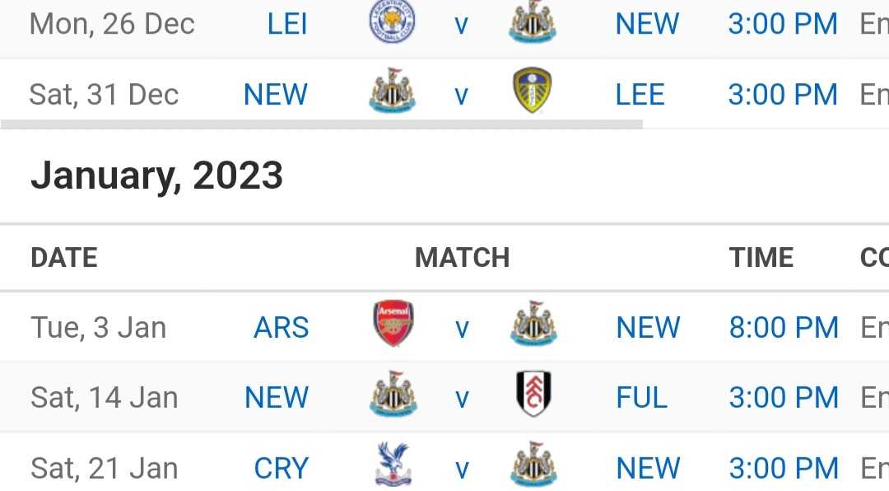The height and width of the screenshot is (491, 889).
Task: Open the ARS team link
Action: pos(282,328)
